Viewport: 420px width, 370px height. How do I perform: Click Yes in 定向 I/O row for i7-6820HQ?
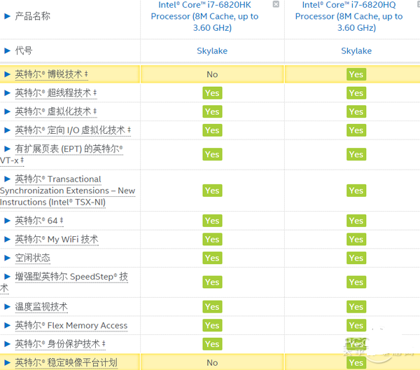point(356,130)
